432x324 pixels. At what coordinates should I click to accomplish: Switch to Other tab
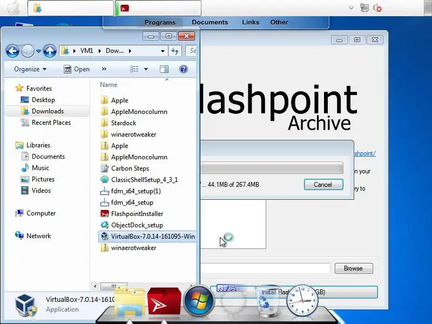[279, 22]
